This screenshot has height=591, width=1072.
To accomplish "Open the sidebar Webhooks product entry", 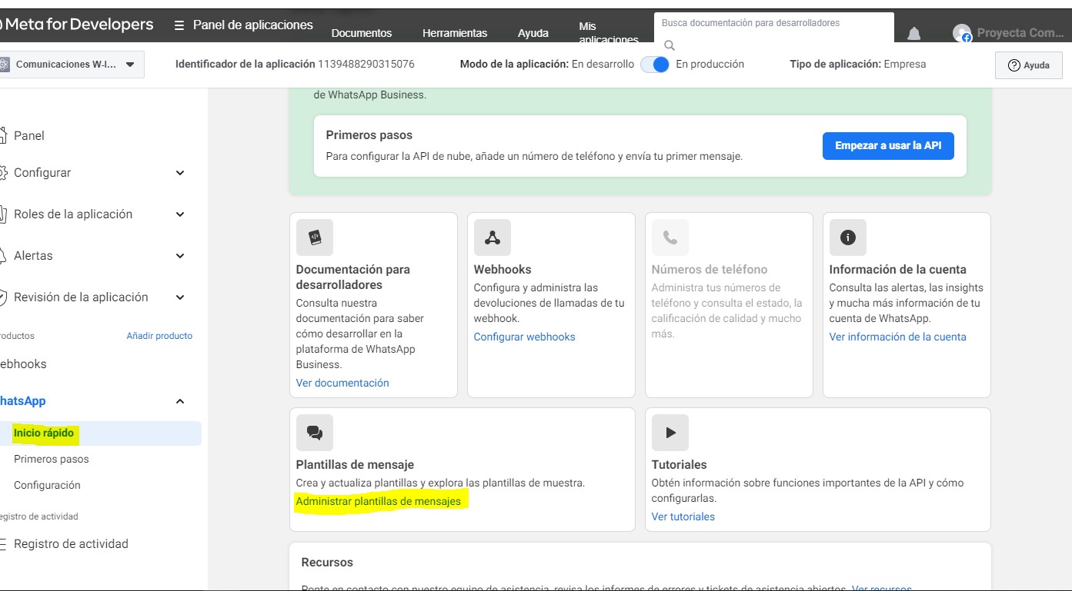I will click(23, 364).
